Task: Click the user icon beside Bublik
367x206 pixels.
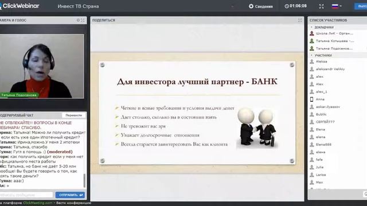Action: [312, 114]
